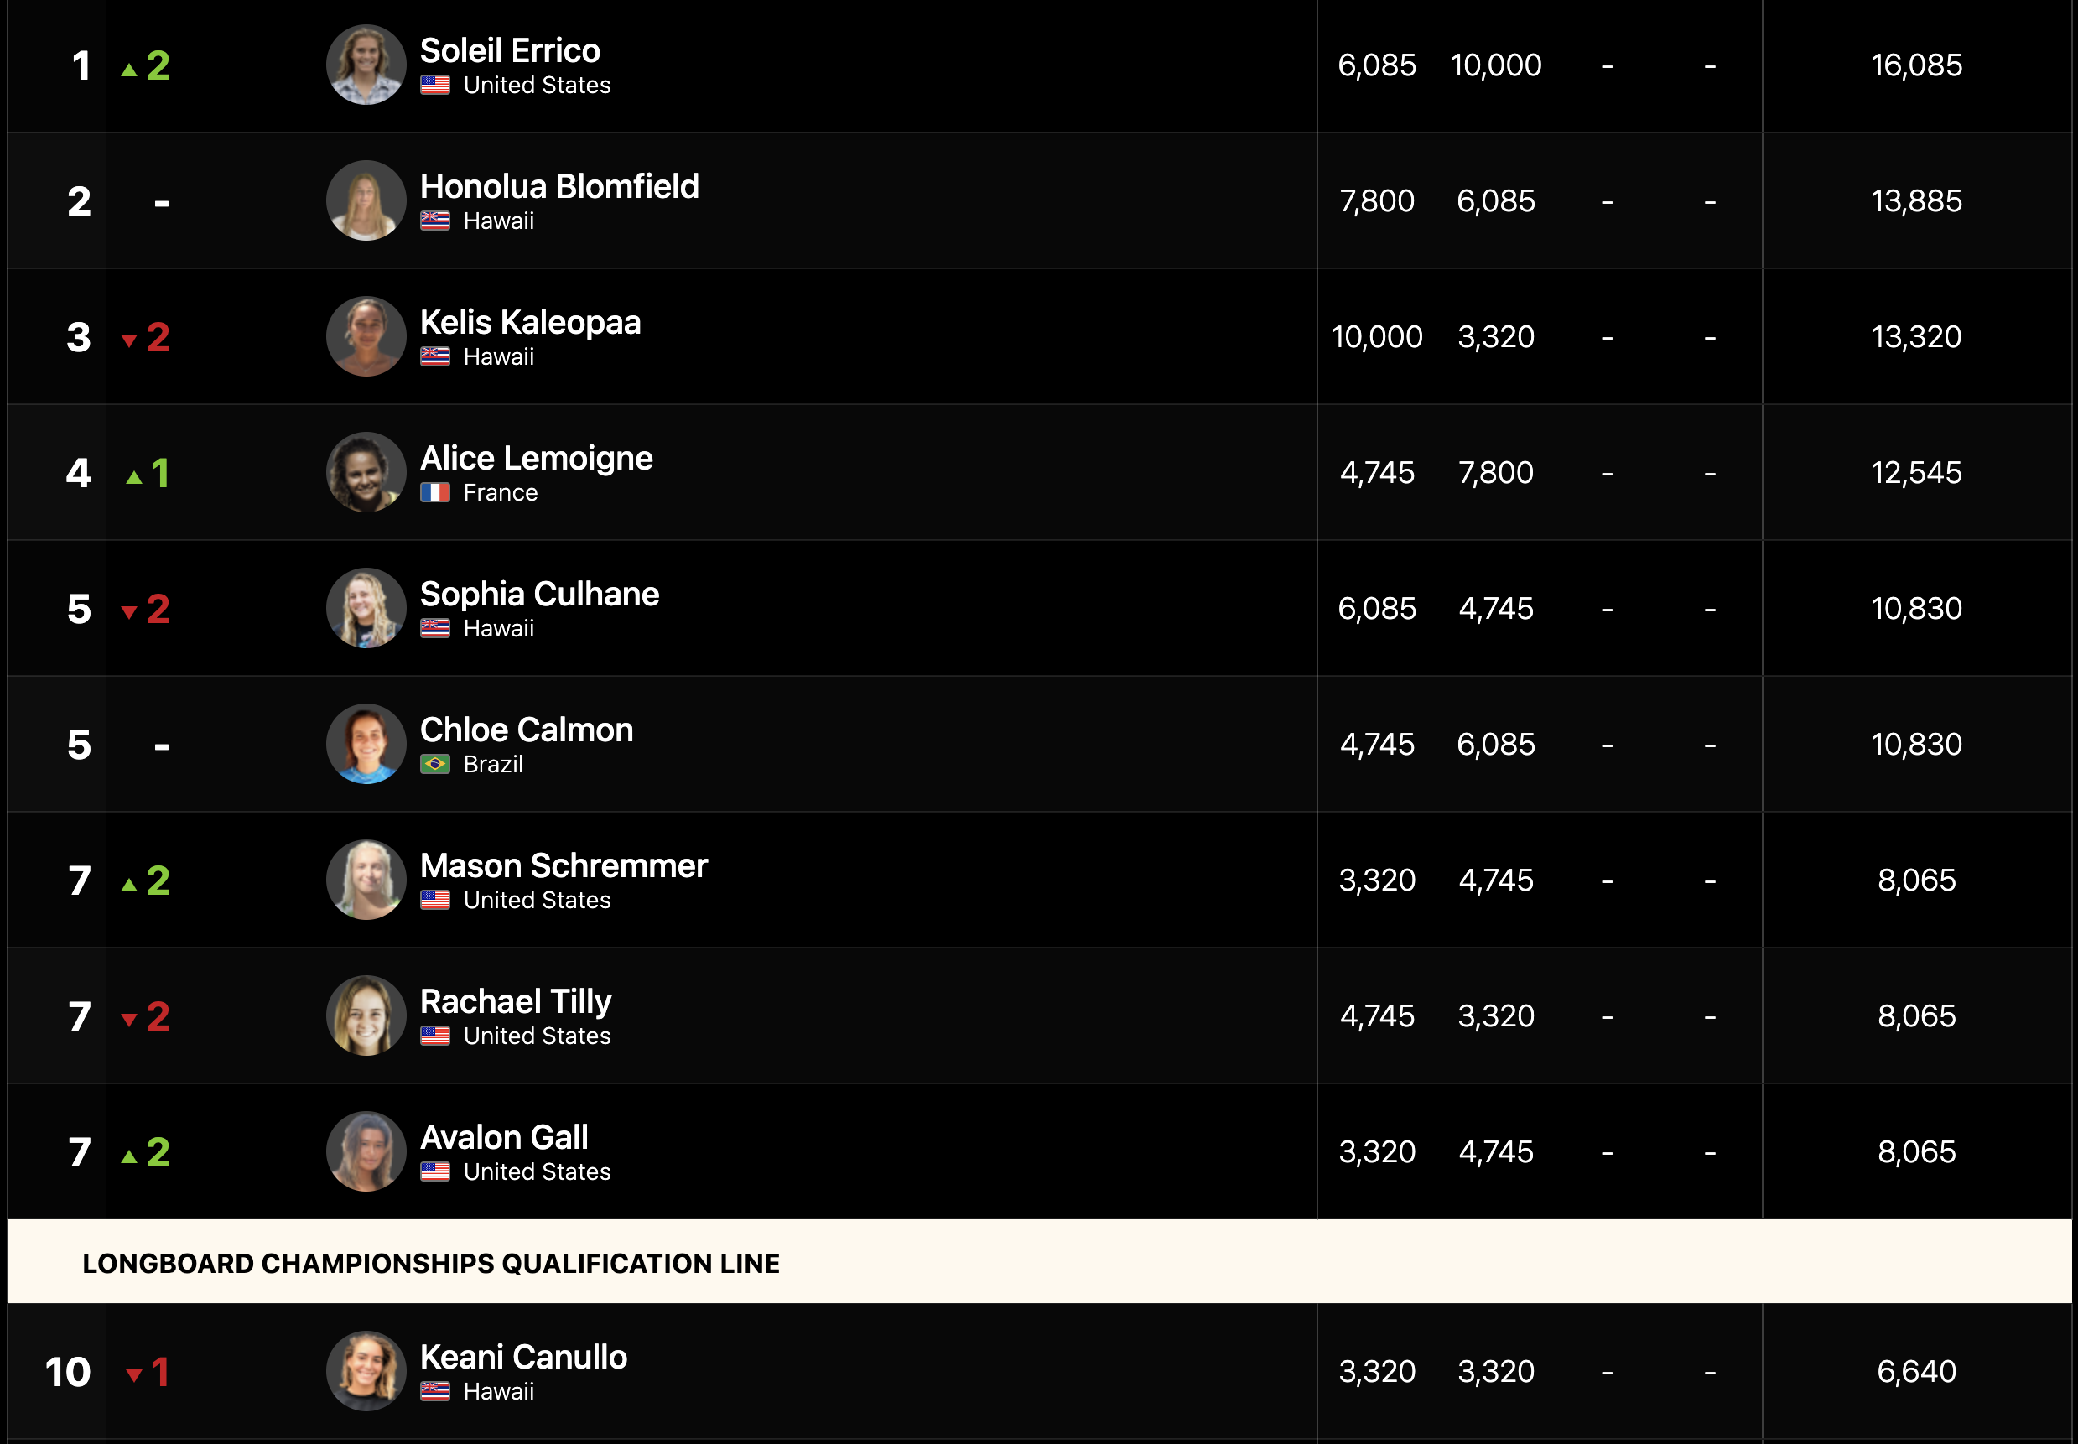Click Avalon Gall's profile picture
Image resolution: width=2078 pixels, height=1444 pixels.
[366, 1152]
